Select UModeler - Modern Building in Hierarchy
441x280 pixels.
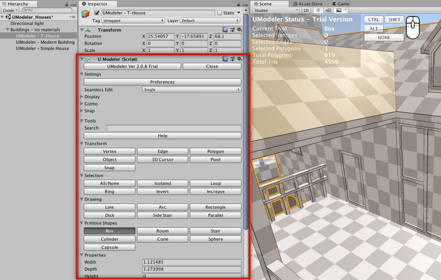tap(45, 42)
